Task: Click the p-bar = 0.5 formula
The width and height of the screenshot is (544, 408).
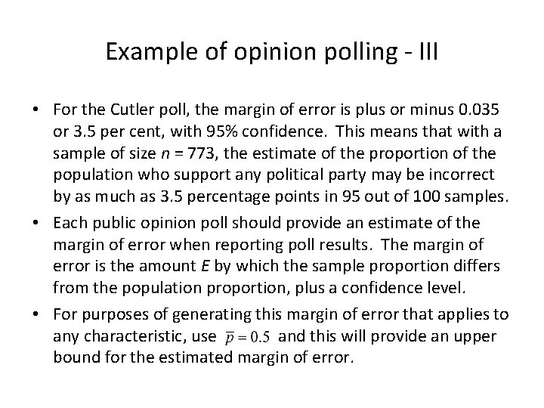Action: [247, 337]
